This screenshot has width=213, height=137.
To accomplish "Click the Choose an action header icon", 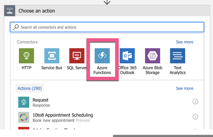I will pos(10,11).
